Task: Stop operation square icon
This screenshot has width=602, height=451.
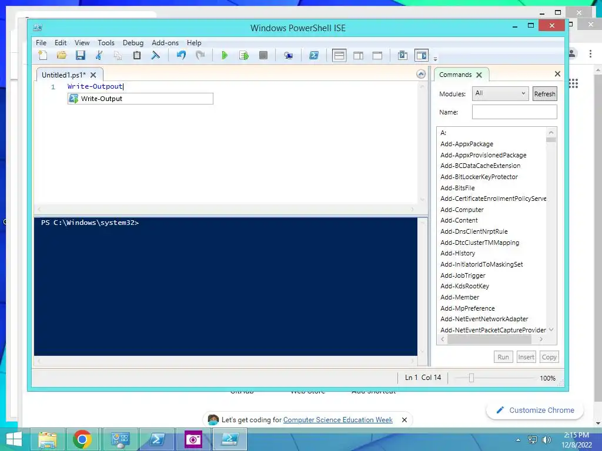Action: point(263,55)
